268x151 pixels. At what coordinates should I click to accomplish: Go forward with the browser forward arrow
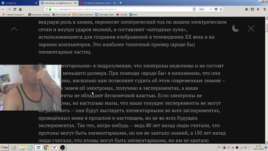9,9
